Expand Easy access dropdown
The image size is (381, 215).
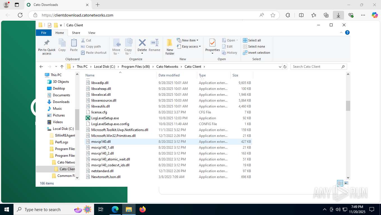pos(189,46)
